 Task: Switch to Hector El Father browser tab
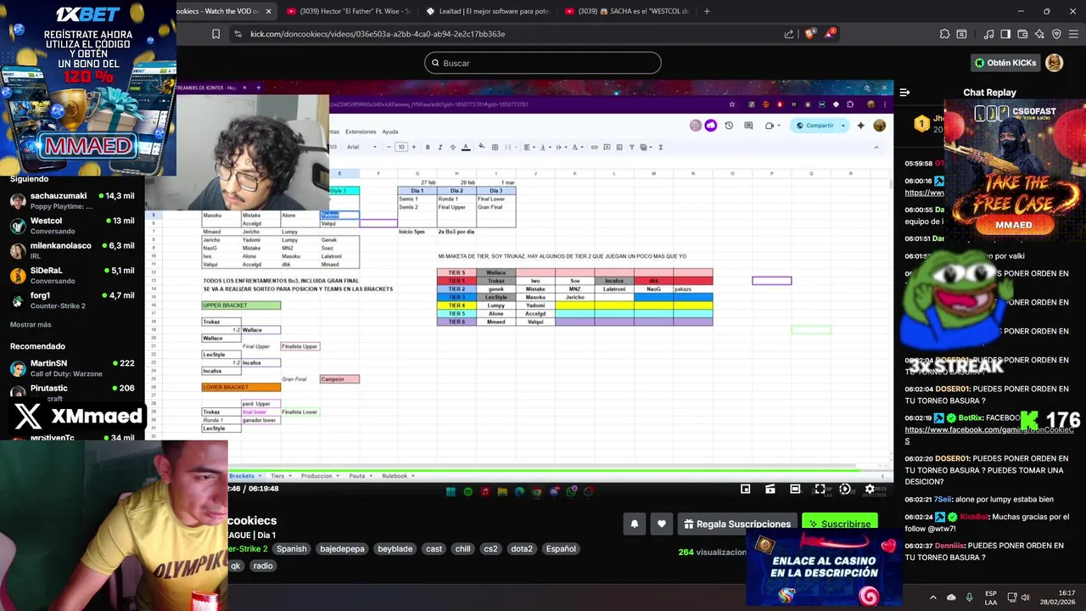[348, 11]
